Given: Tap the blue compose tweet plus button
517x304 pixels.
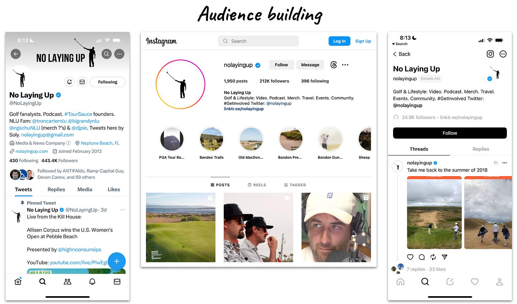Looking at the screenshot, I should click(116, 261).
